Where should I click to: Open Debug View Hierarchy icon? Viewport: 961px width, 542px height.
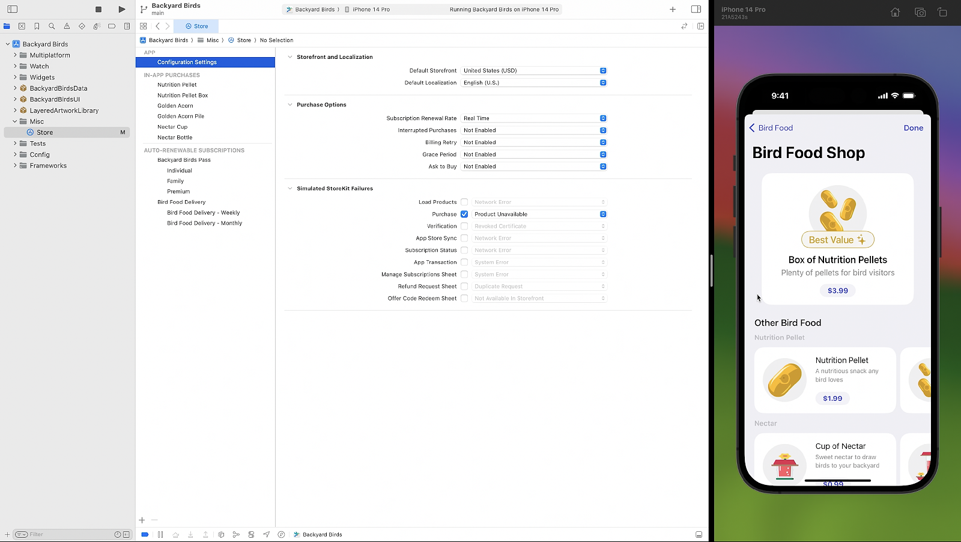coord(221,534)
